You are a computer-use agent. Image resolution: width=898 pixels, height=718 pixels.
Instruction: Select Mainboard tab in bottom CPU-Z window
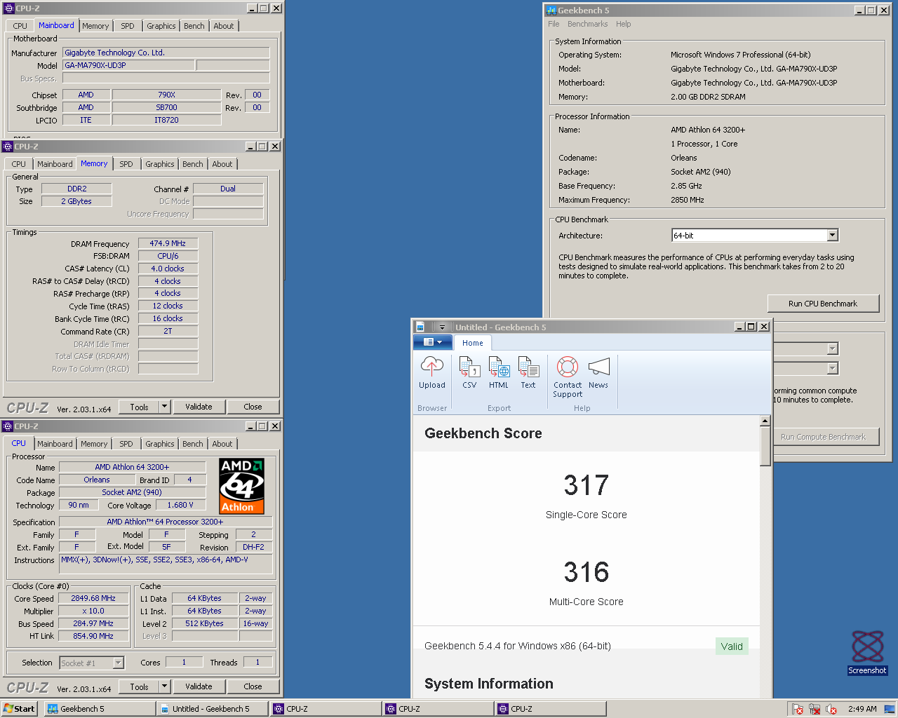coord(55,444)
